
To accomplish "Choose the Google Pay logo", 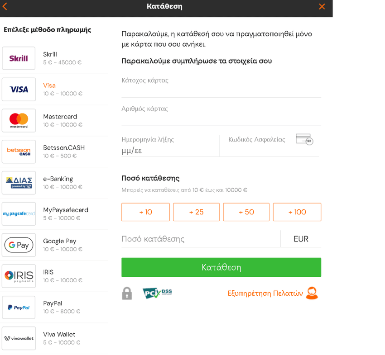I will pos(19,245).
